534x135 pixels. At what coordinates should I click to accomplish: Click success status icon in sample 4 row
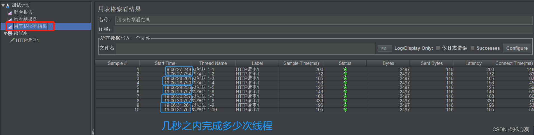click(345, 83)
